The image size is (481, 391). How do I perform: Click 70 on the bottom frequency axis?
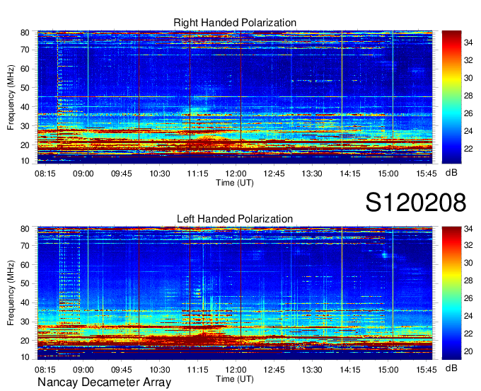(25, 245)
